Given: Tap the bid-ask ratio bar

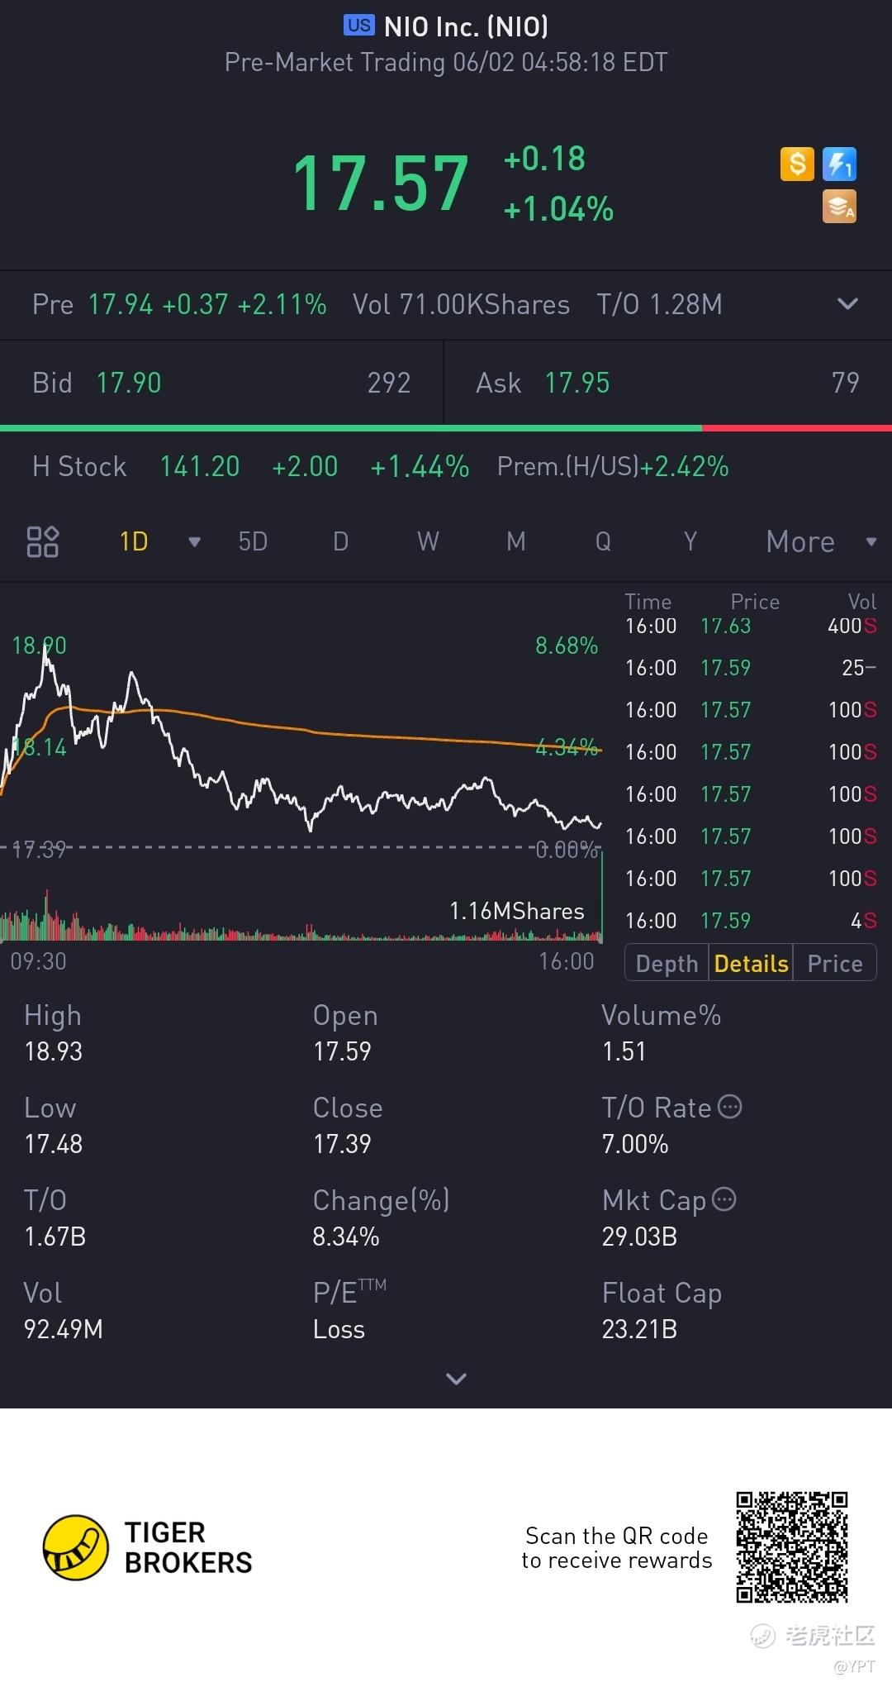Looking at the screenshot, I should click(x=446, y=428).
